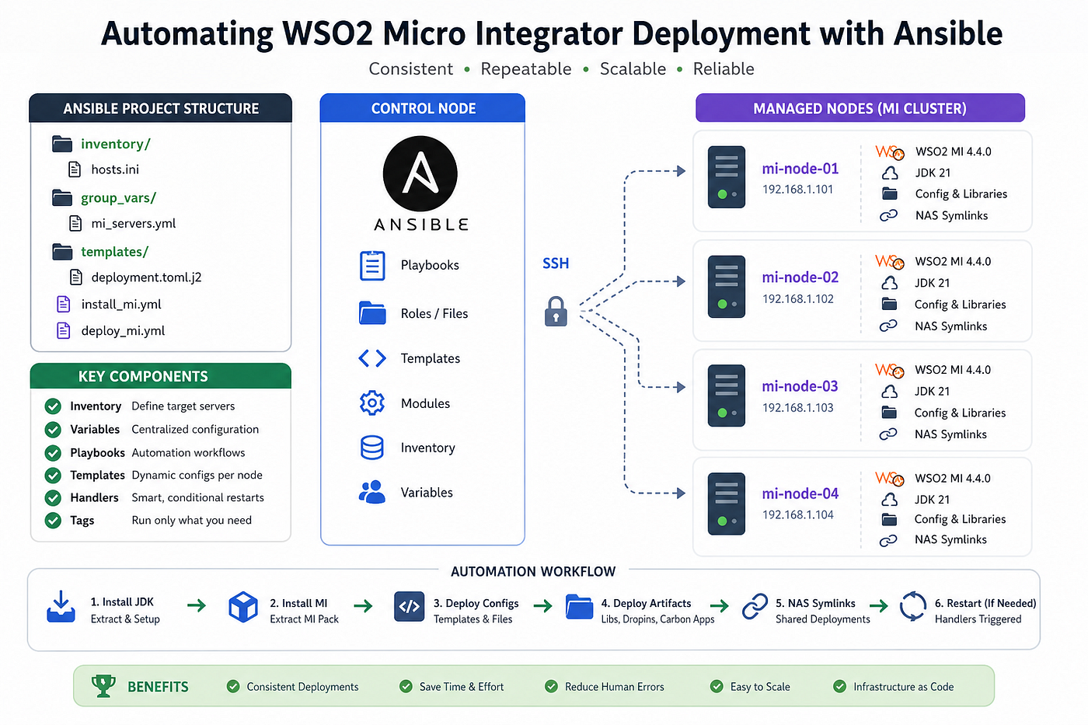Click the checkmark beside Inventory in Key Components

[x=53, y=406]
